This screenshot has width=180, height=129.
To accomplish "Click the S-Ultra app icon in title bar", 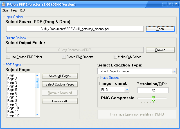I will (3, 4).
